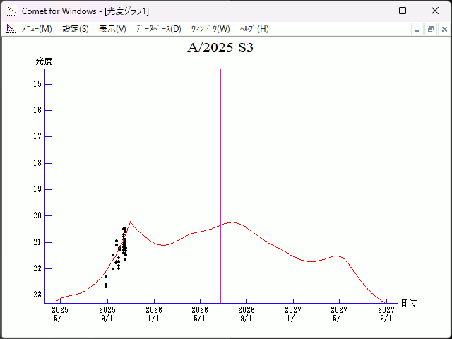Expand the ヘルプ(H) help menu
The image size is (452, 339).
click(x=254, y=29)
